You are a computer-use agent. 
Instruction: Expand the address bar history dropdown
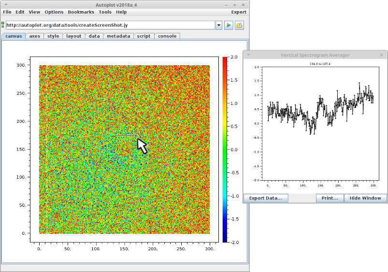(x=219, y=25)
